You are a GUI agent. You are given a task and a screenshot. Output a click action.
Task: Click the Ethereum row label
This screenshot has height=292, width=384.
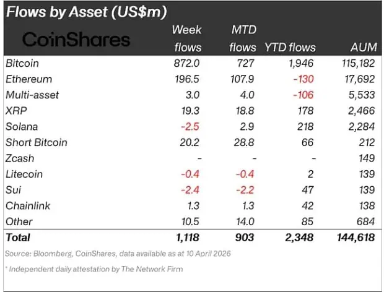(x=28, y=79)
